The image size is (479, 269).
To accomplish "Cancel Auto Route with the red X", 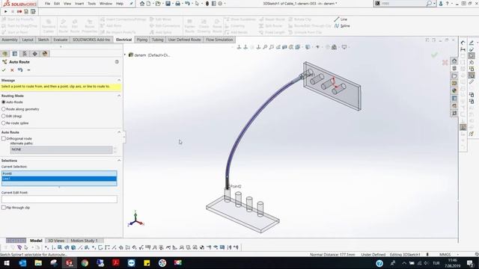I will tap(12, 70).
